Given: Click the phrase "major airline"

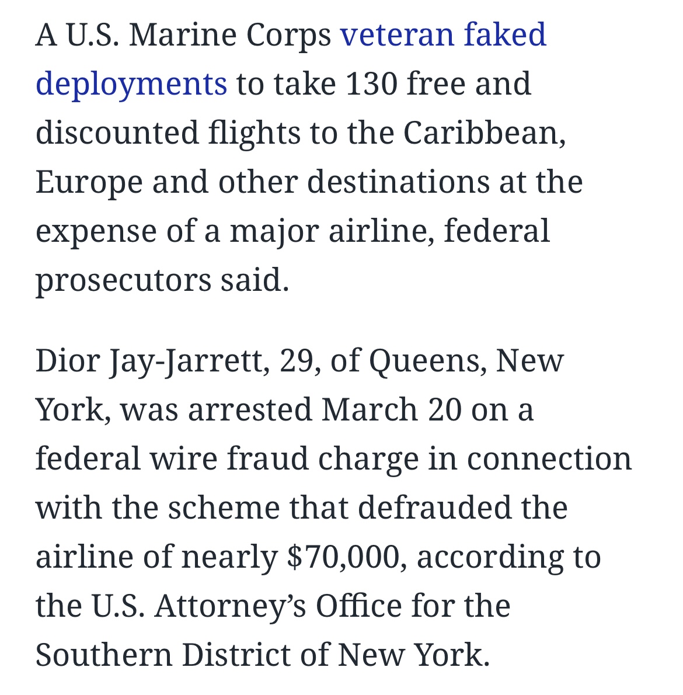Looking at the screenshot, I should [x=330, y=232].
